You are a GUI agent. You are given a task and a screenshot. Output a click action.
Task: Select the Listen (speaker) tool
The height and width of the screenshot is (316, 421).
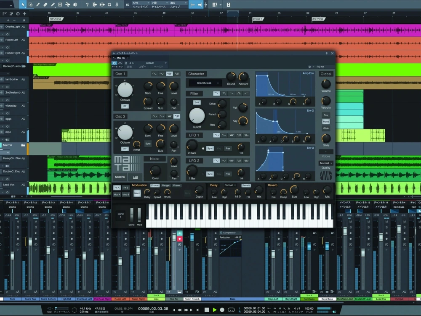pyautogui.click(x=75, y=5)
